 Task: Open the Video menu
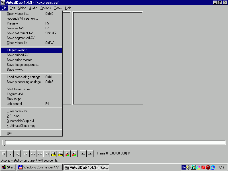click(22, 8)
